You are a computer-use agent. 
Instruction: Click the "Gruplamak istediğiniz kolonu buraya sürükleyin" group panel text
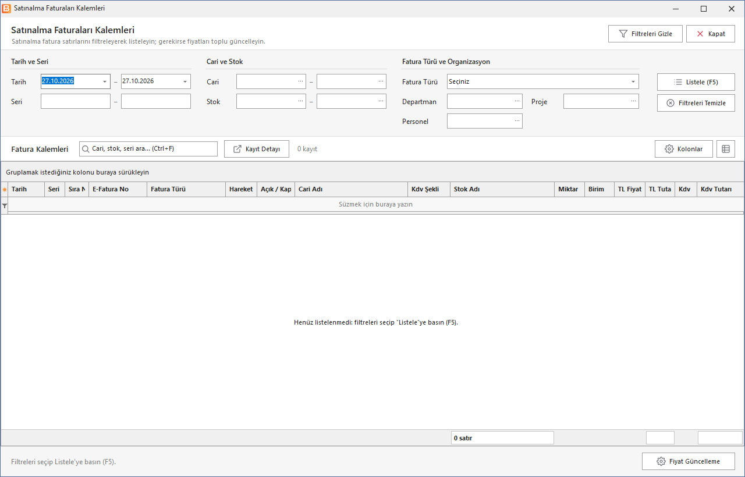pyautogui.click(x=78, y=172)
